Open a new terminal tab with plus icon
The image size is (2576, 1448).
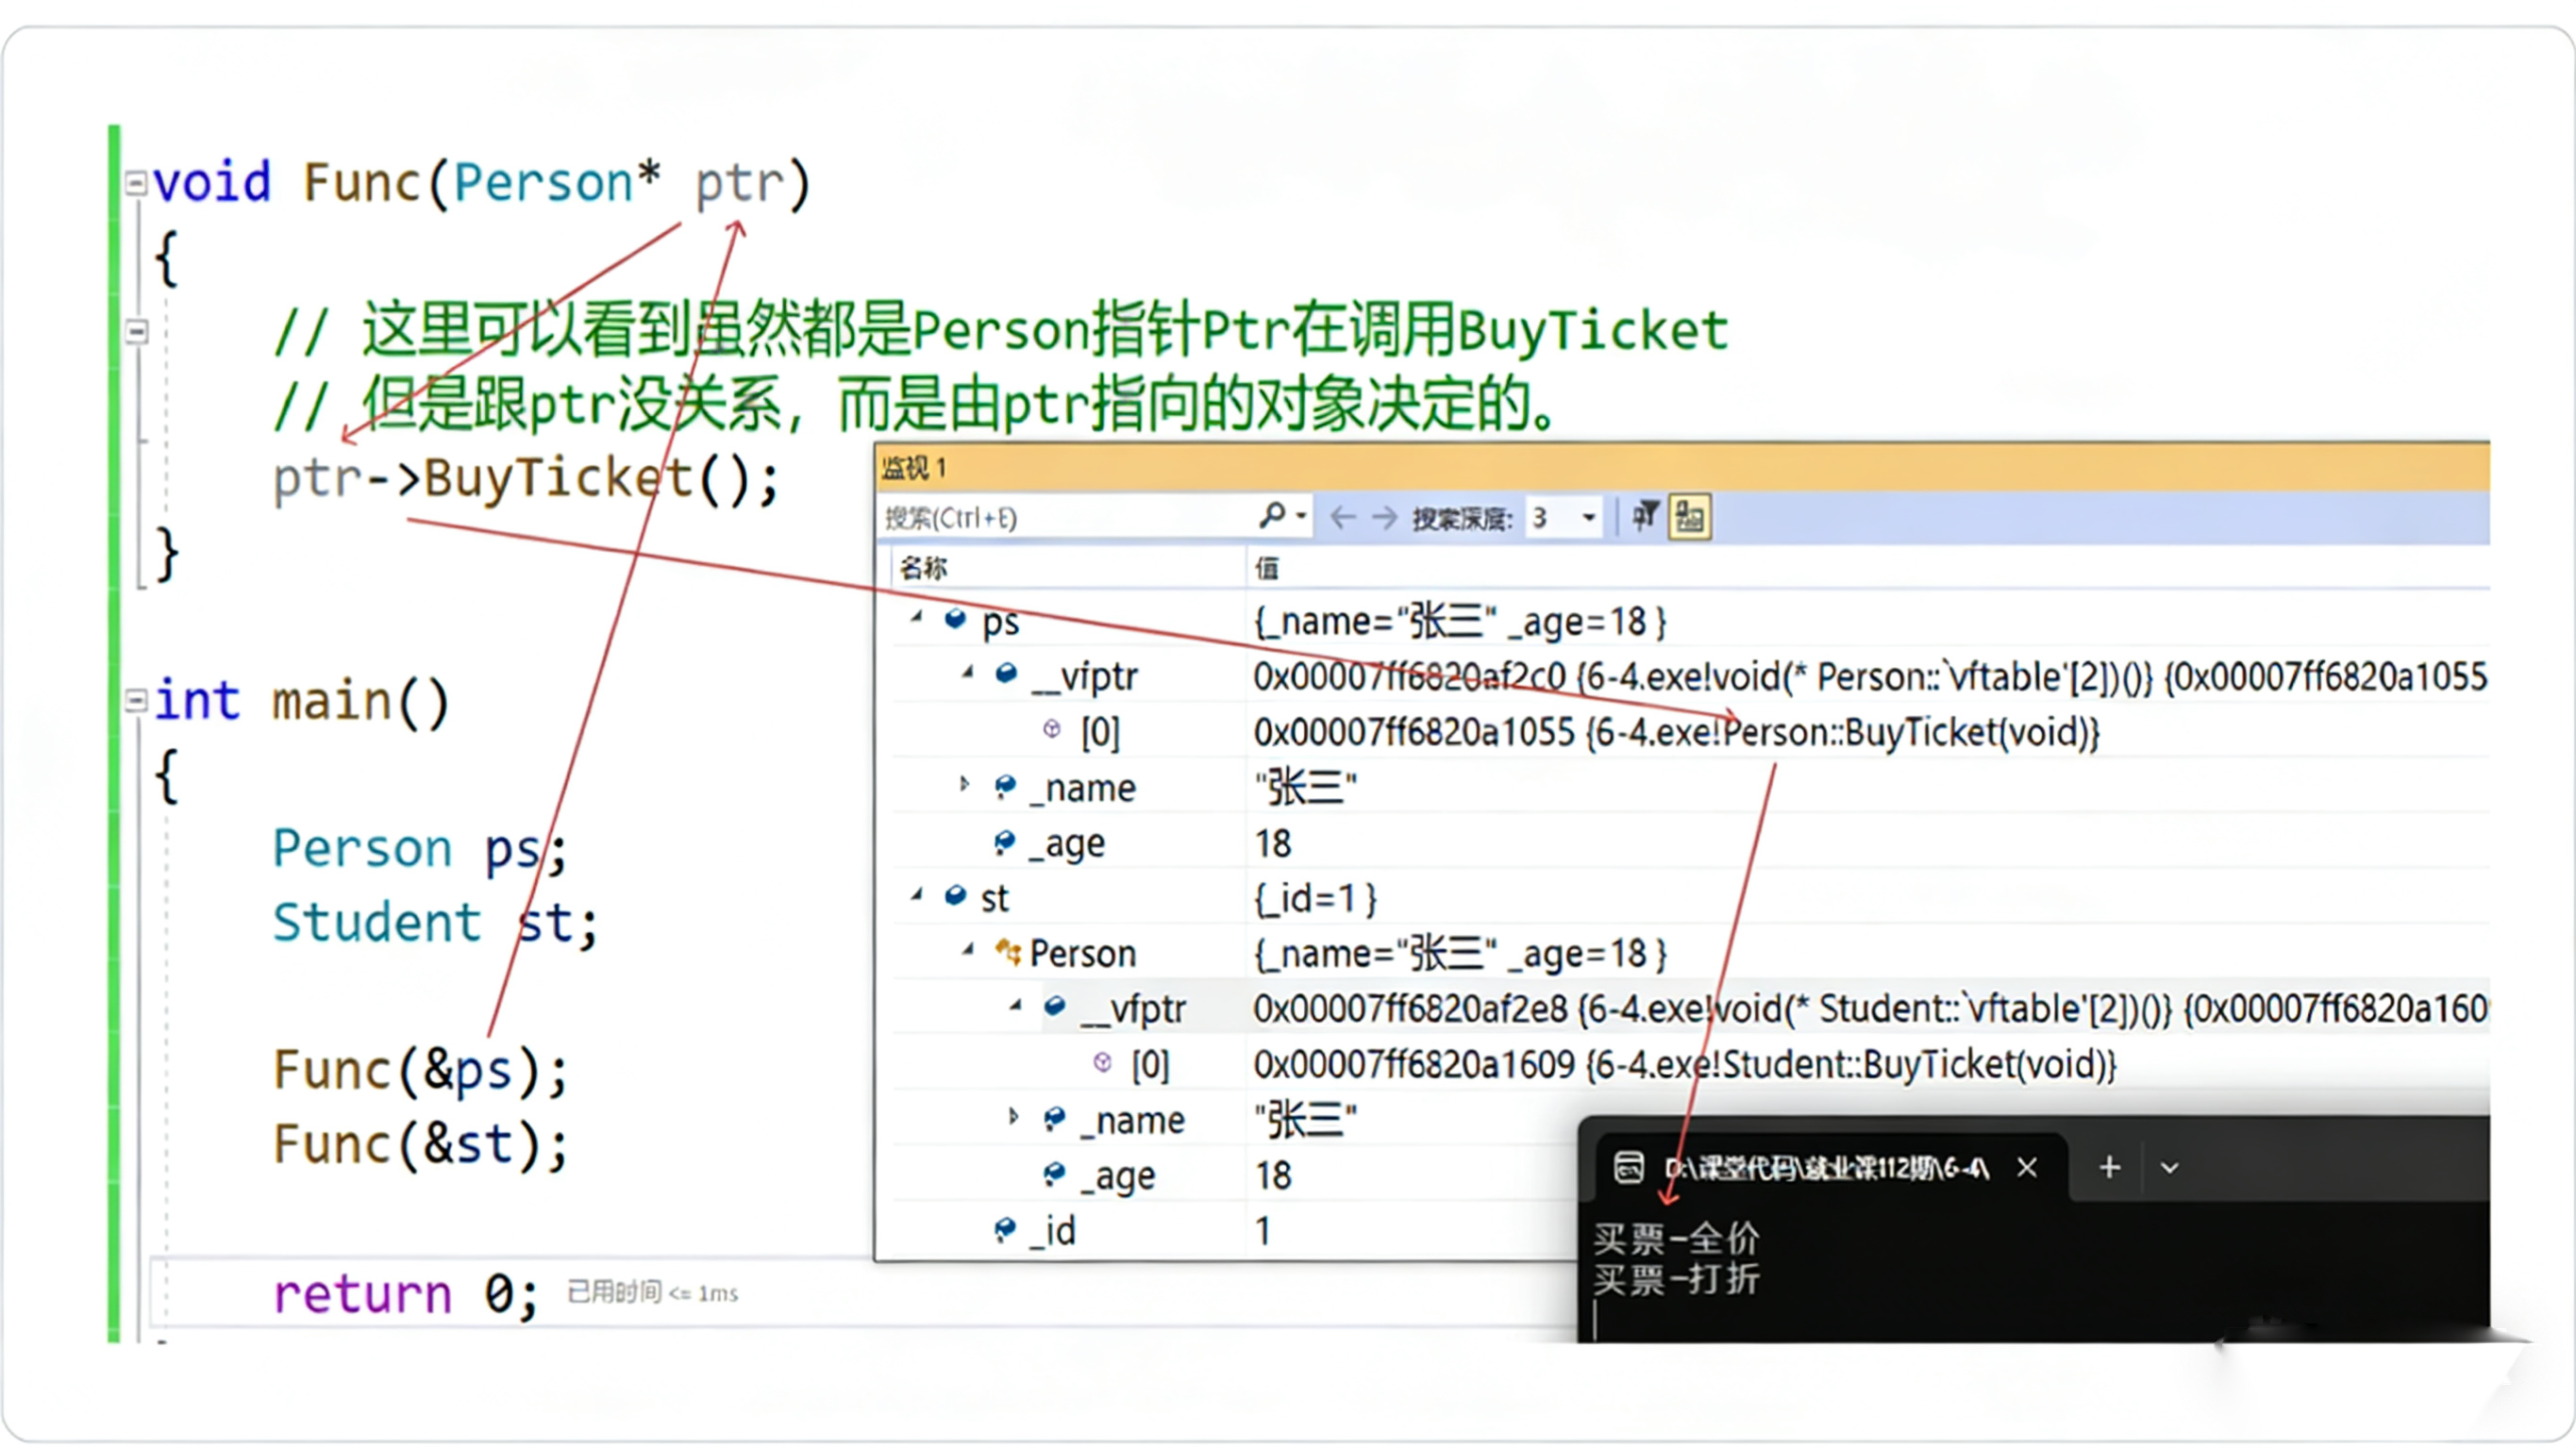click(2109, 1167)
